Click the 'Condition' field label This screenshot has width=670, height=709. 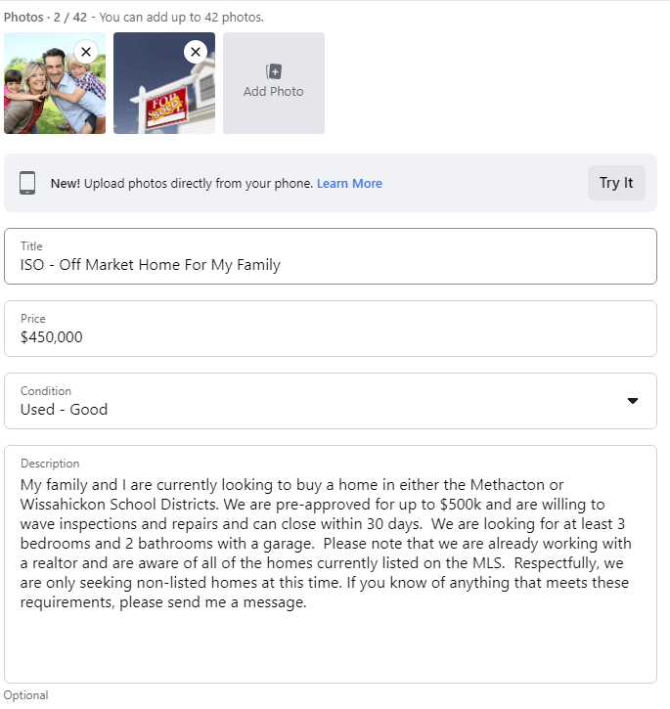[x=46, y=390]
